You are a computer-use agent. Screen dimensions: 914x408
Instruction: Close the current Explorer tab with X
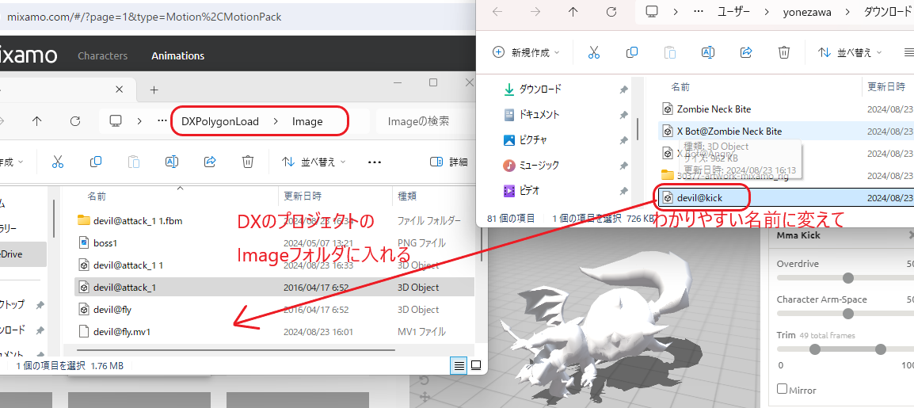pyautogui.click(x=119, y=90)
